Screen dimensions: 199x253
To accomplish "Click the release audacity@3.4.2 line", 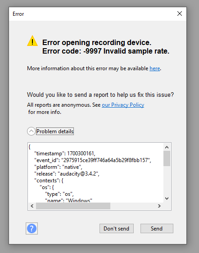I will tap(67, 174).
